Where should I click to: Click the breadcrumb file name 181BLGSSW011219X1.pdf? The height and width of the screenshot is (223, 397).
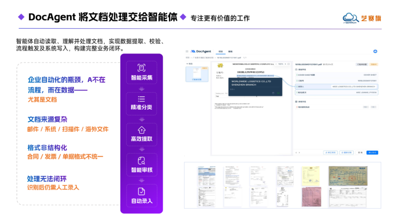[229, 58]
